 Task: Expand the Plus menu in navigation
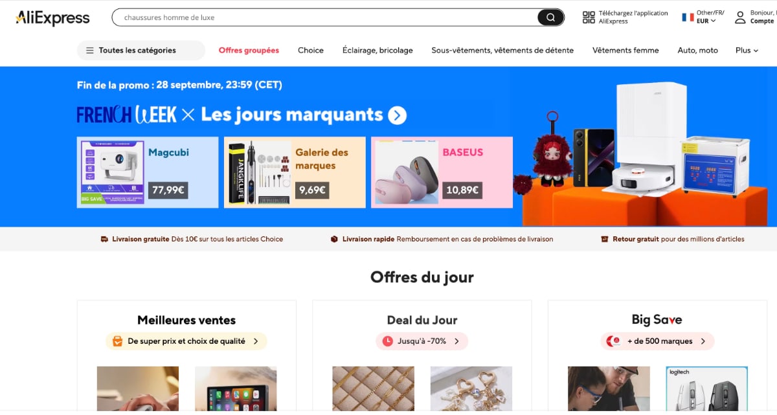(747, 50)
